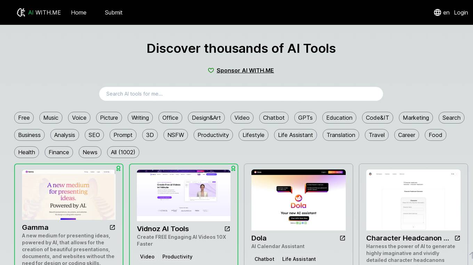Image resolution: width=473 pixels, height=265 pixels.
Task: Select the Business category tag
Action: coord(30,135)
